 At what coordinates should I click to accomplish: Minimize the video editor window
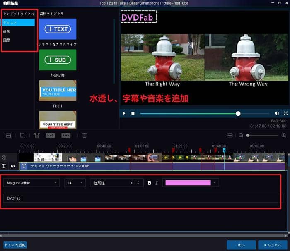273,3
